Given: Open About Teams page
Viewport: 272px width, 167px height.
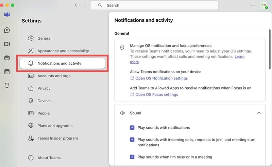Looking at the screenshot, I should [x=62, y=158].
